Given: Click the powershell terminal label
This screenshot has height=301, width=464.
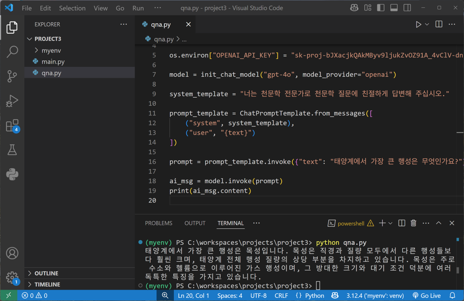Looking at the screenshot, I should pyautogui.click(x=351, y=223).
